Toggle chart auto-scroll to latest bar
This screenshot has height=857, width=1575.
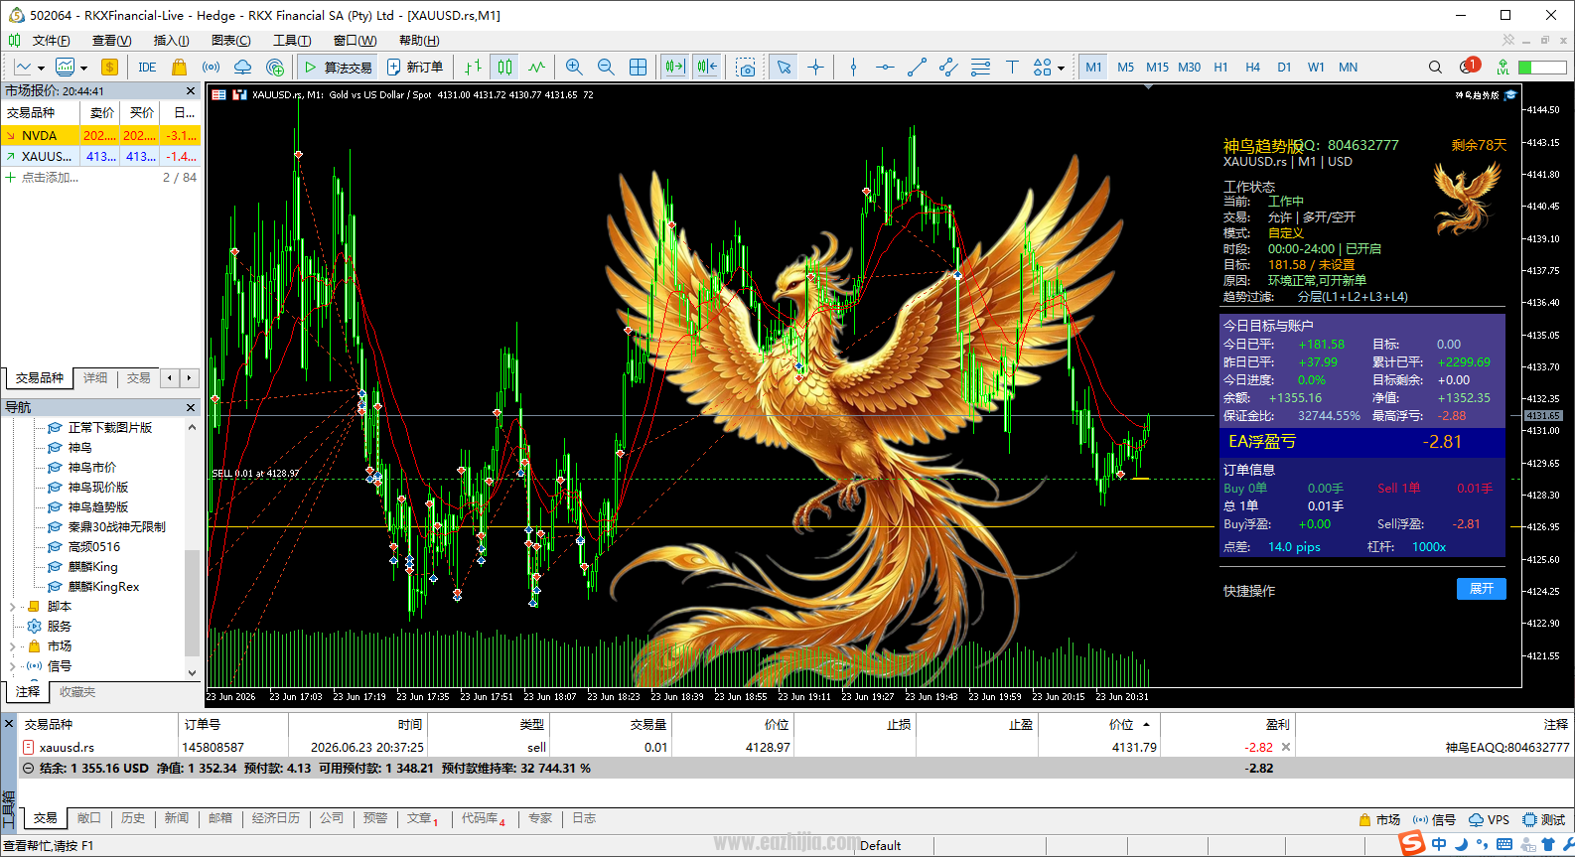point(675,68)
